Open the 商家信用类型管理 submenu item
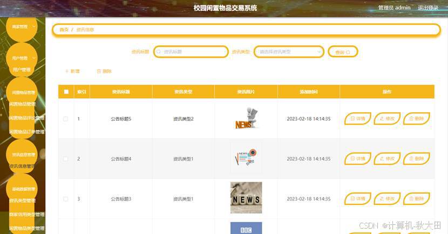 (26, 214)
